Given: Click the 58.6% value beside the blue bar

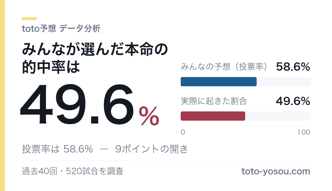Looking at the screenshot, I should coord(293,67).
